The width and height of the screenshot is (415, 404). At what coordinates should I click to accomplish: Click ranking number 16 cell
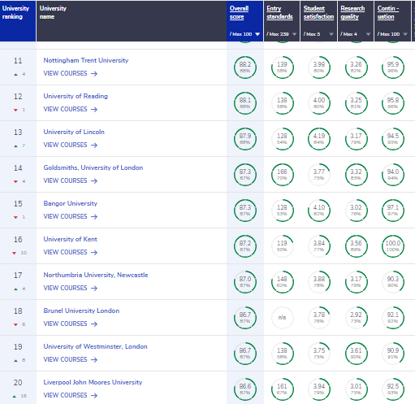click(x=18, y=246)
